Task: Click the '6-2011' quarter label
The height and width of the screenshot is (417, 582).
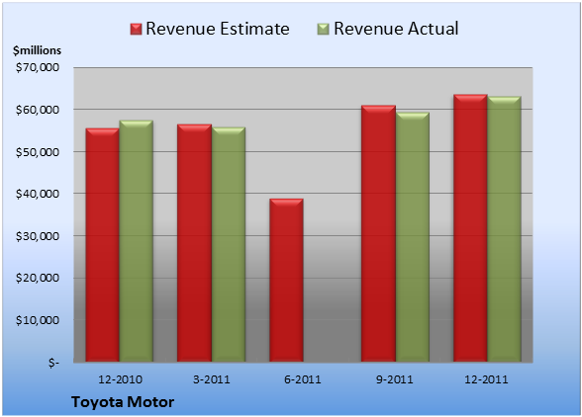Action: 303,379
